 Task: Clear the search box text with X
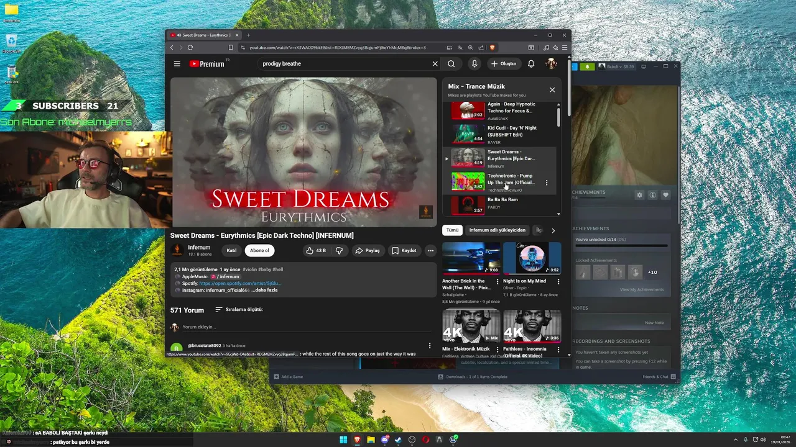click(435, 63)
